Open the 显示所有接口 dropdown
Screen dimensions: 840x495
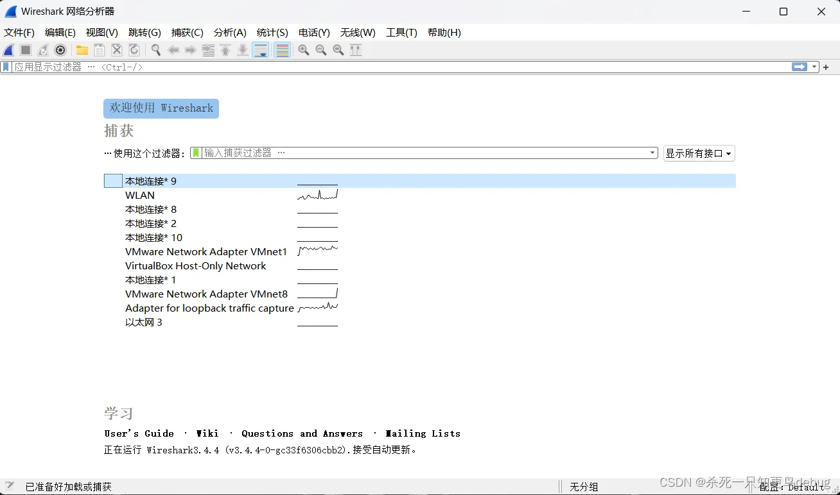pos(699,153)
